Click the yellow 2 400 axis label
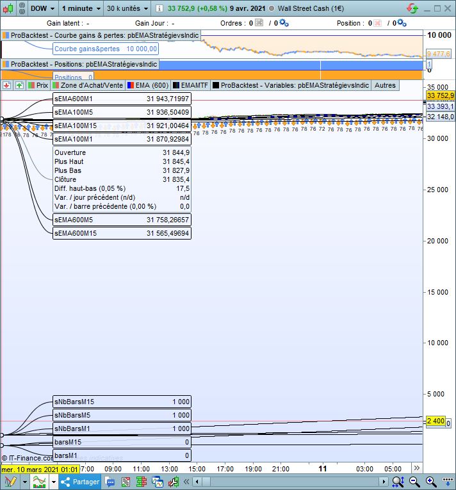 [436, 421]
